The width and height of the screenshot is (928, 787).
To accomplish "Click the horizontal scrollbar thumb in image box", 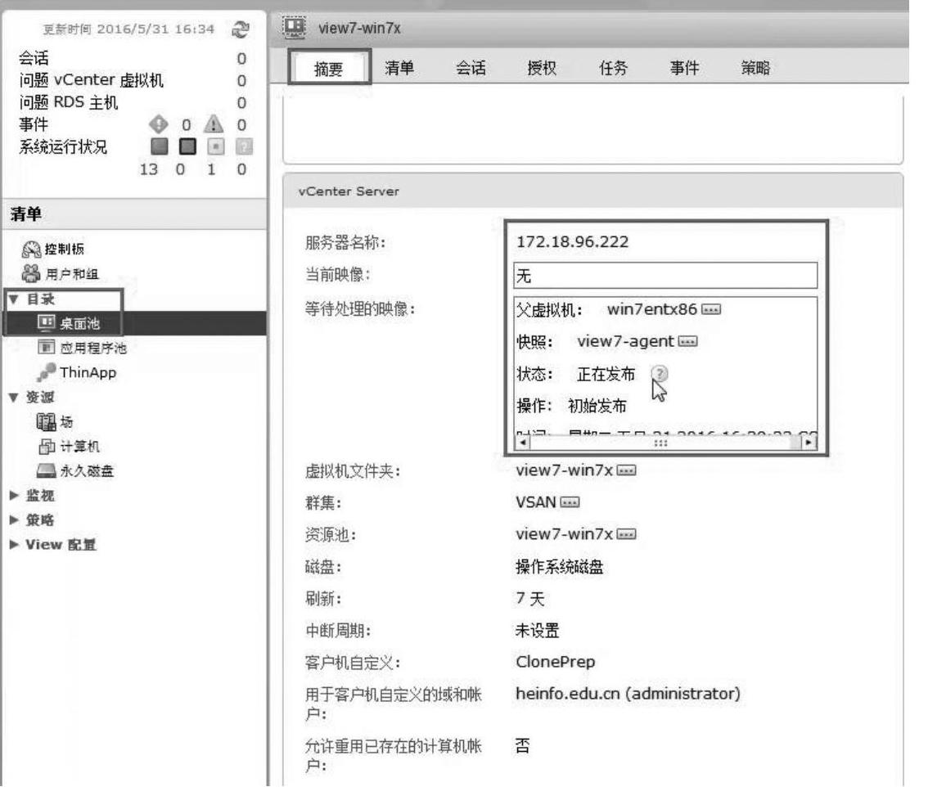I will tap(660, 442).
